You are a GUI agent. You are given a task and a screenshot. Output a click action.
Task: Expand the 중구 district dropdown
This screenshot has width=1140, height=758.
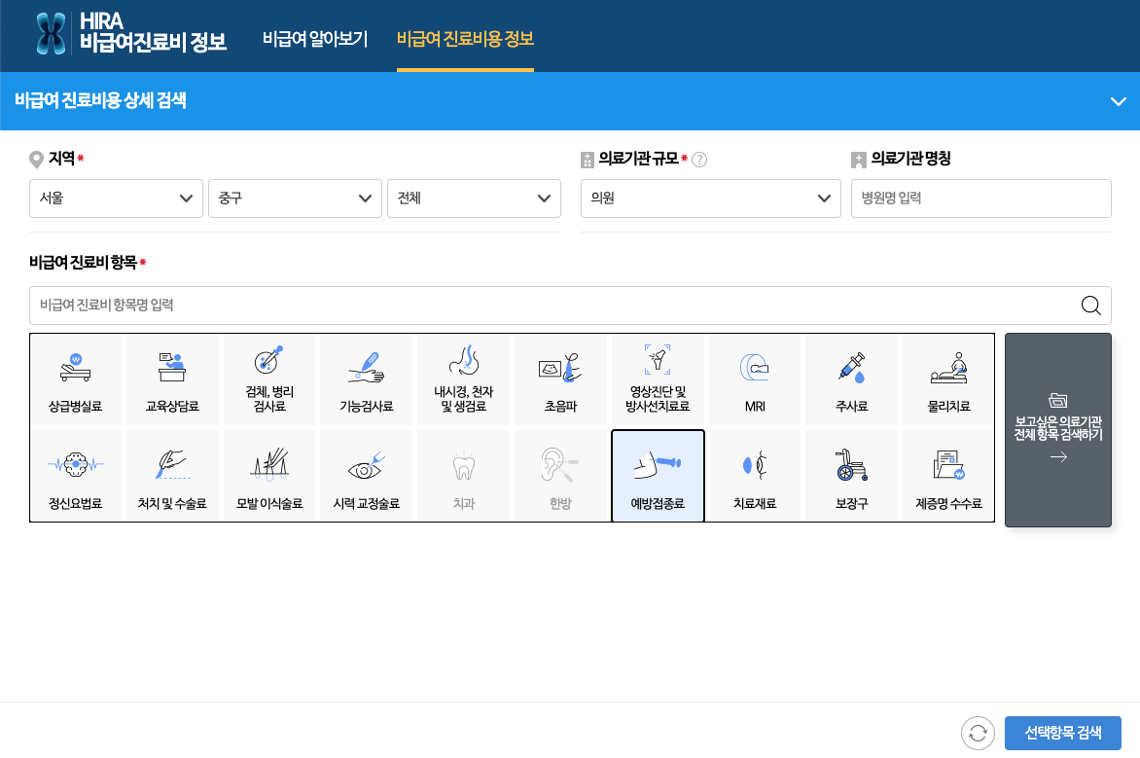click(295, 199)
